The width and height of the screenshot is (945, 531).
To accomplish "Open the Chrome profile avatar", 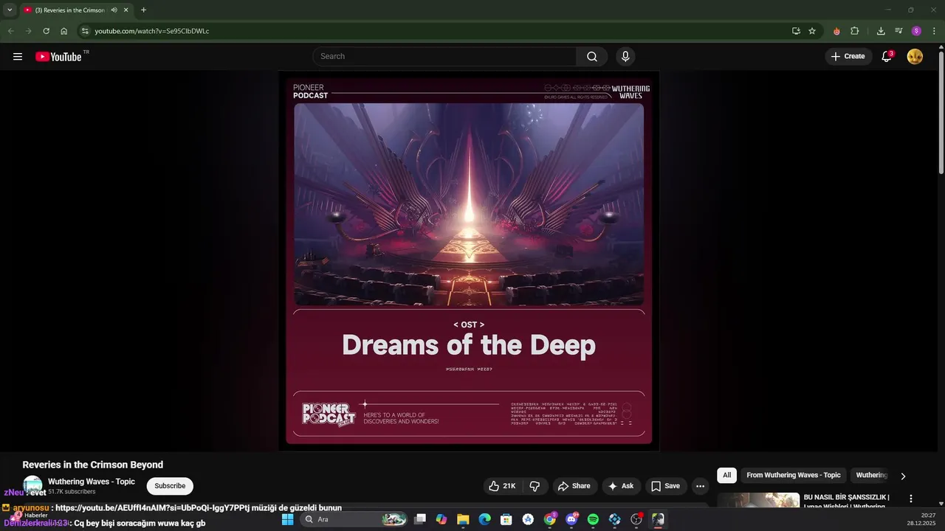I will pyautogui.click(x=916, y=31).
